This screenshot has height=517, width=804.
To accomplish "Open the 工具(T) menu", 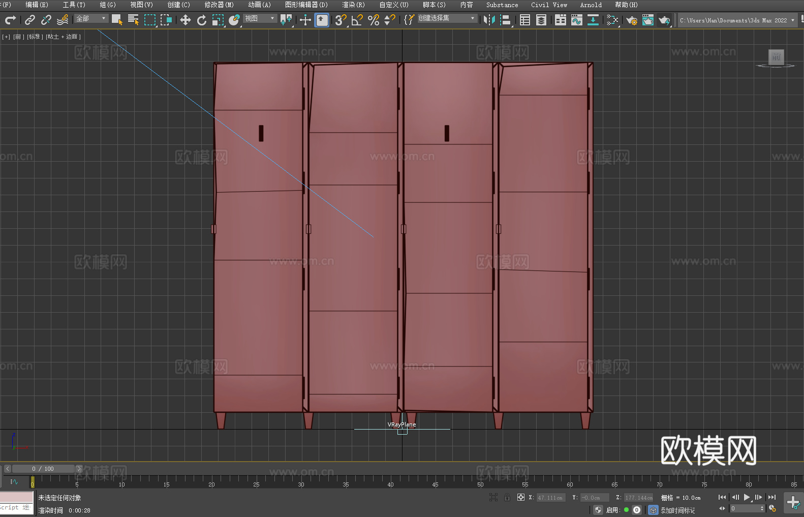I will point(74,5).
